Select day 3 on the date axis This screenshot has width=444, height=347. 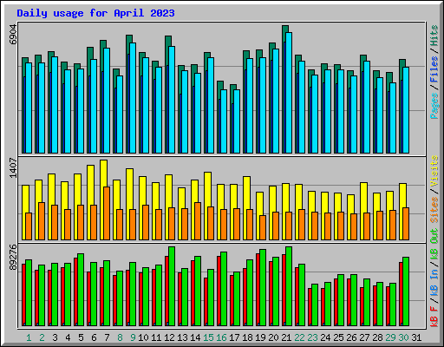55,337
